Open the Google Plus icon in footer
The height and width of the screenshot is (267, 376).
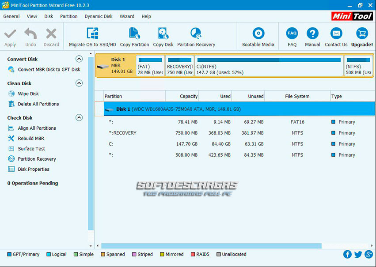[x=368, y=254]
